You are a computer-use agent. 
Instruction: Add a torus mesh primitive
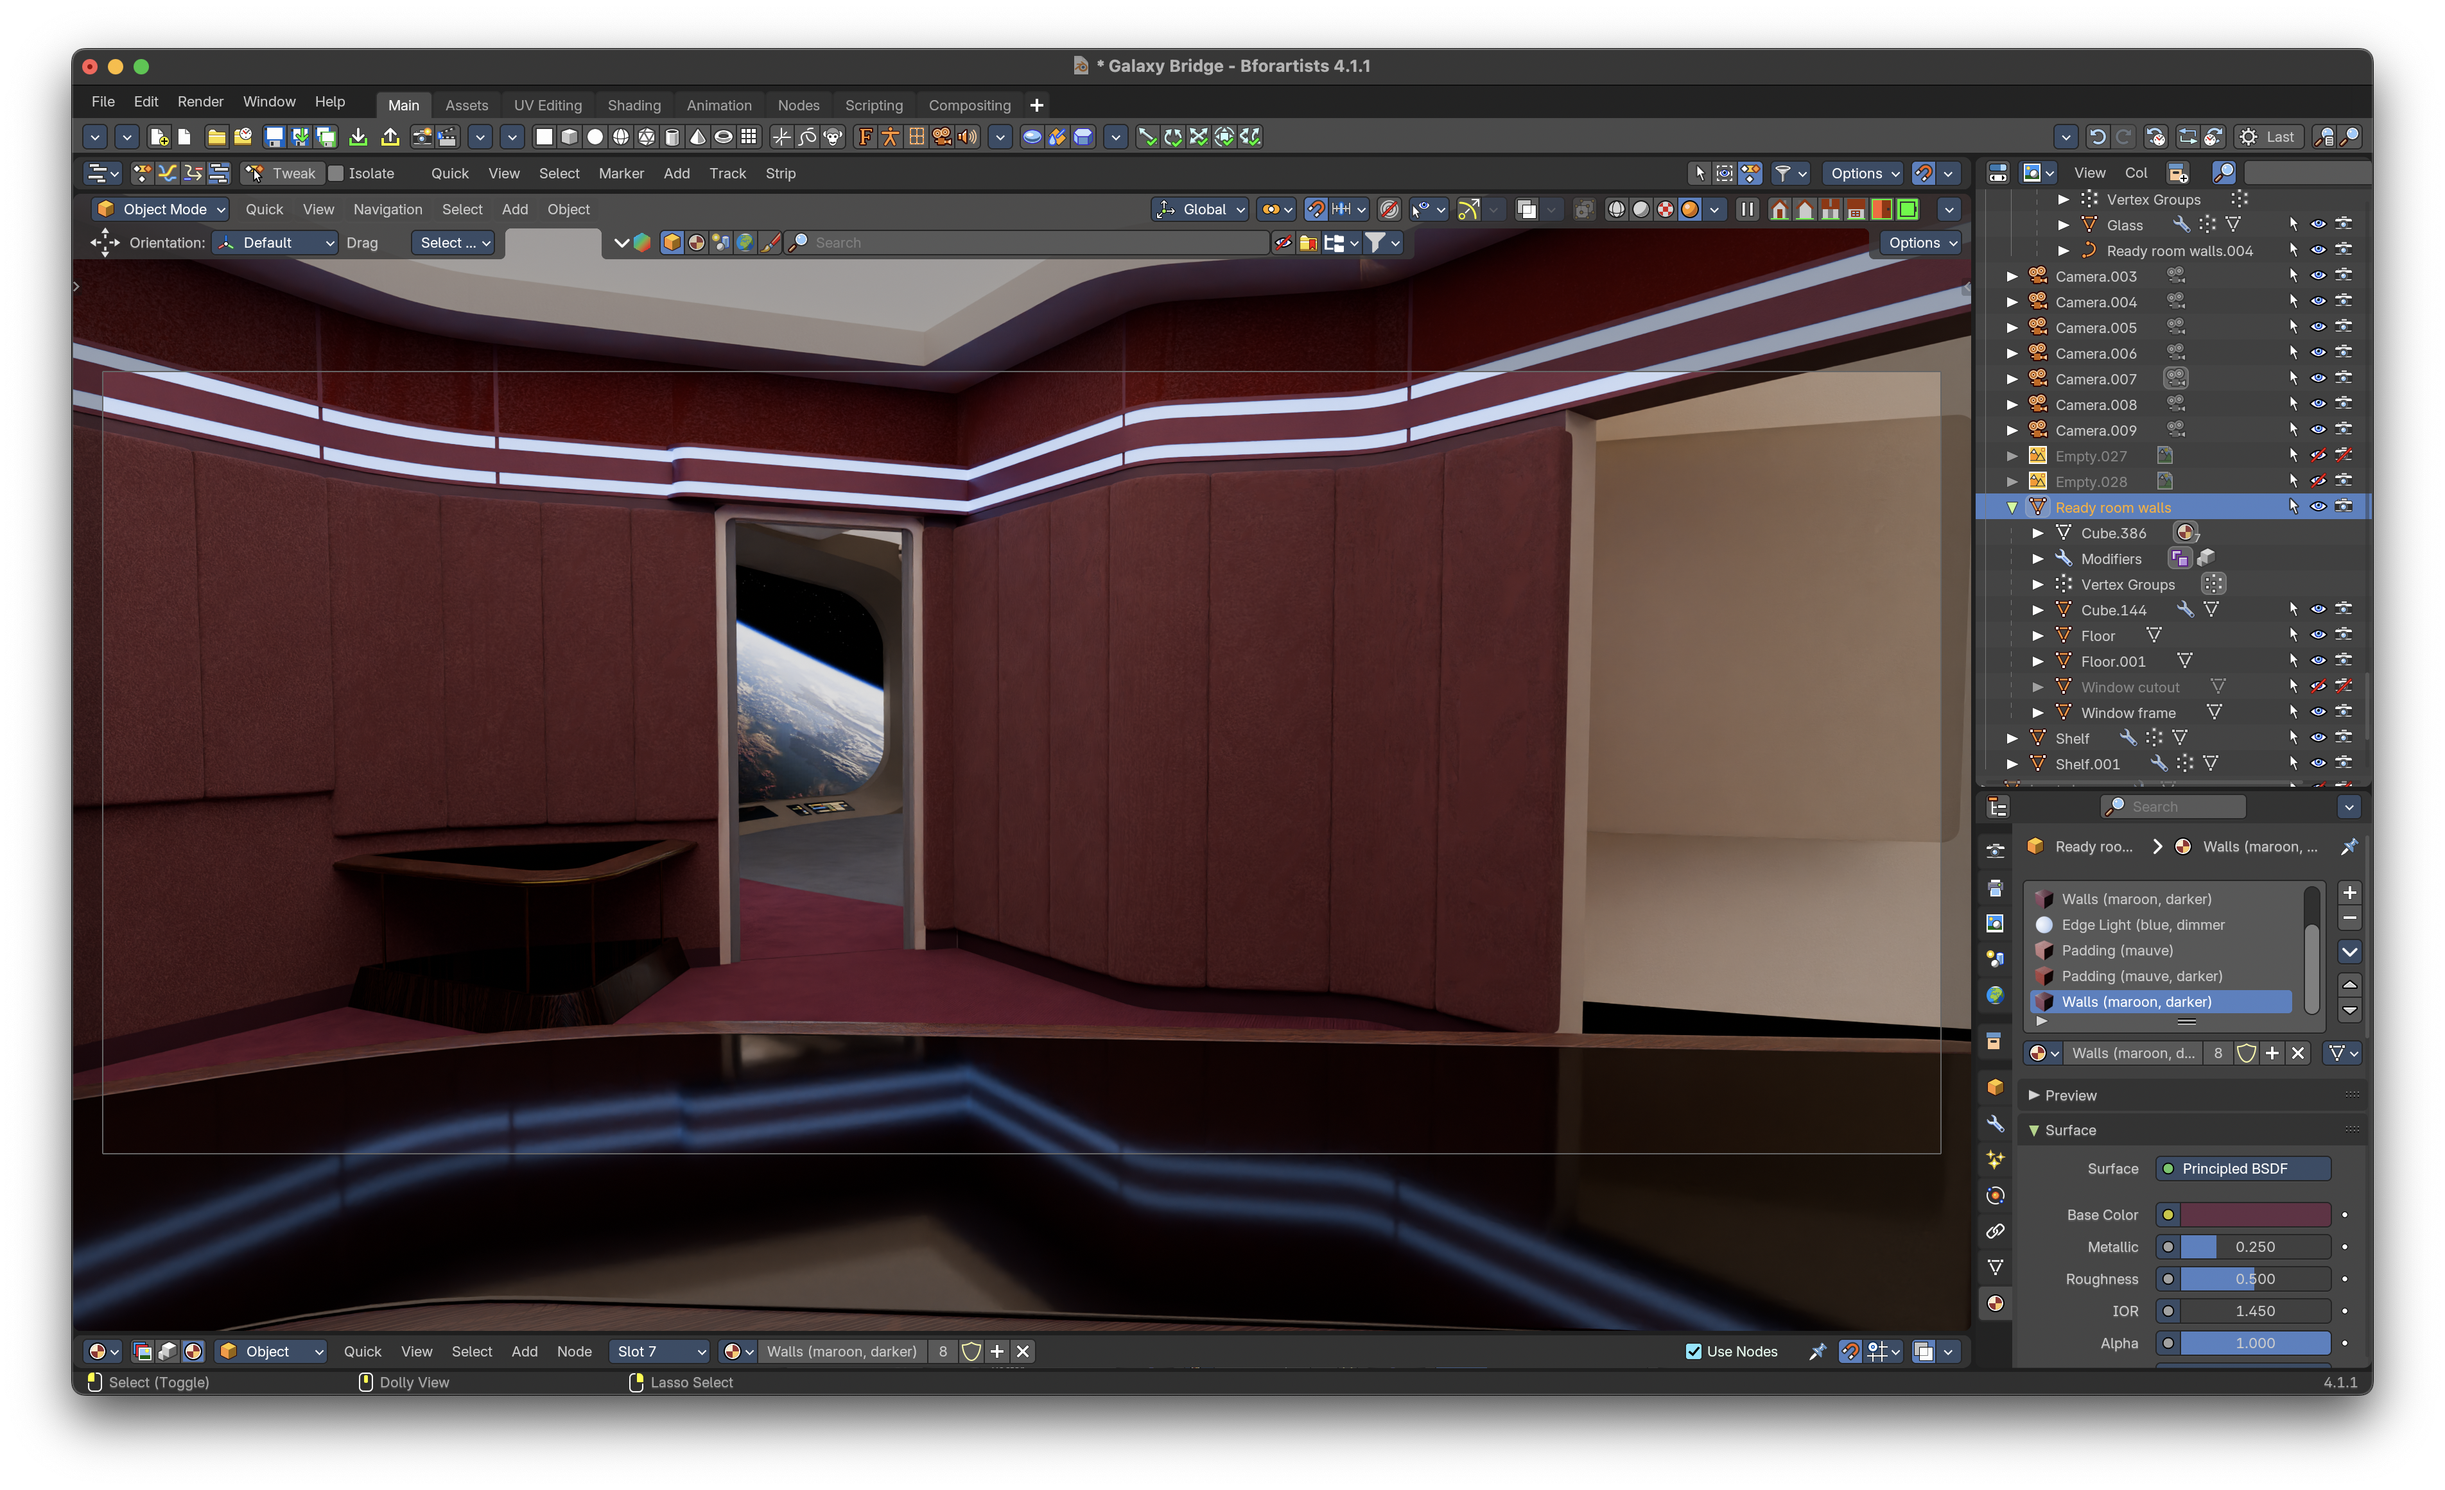[724, 137]
